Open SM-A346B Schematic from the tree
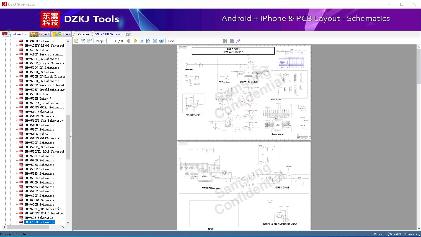Viewport: 421px width, 237px height. tap(39, 41)
